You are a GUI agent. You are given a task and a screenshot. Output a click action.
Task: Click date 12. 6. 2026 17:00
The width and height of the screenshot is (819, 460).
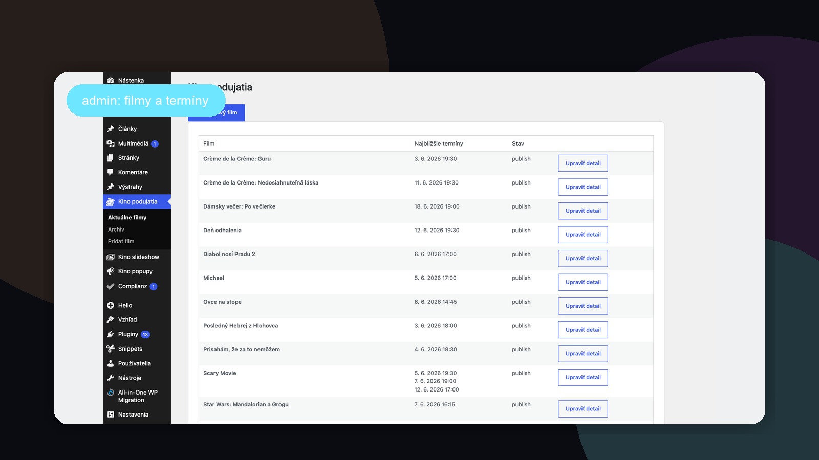pyautogui.click(x=437, y=389)
